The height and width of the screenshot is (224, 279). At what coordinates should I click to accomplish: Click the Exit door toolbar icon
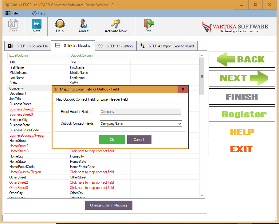[x=148, y=26]
